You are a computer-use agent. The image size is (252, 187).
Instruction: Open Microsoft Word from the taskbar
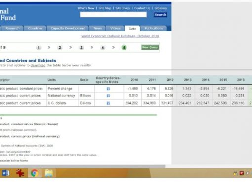pyautogui.click(x=5, y=173)
